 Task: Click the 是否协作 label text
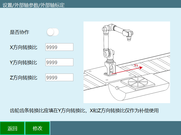click(x=19, y=32)
